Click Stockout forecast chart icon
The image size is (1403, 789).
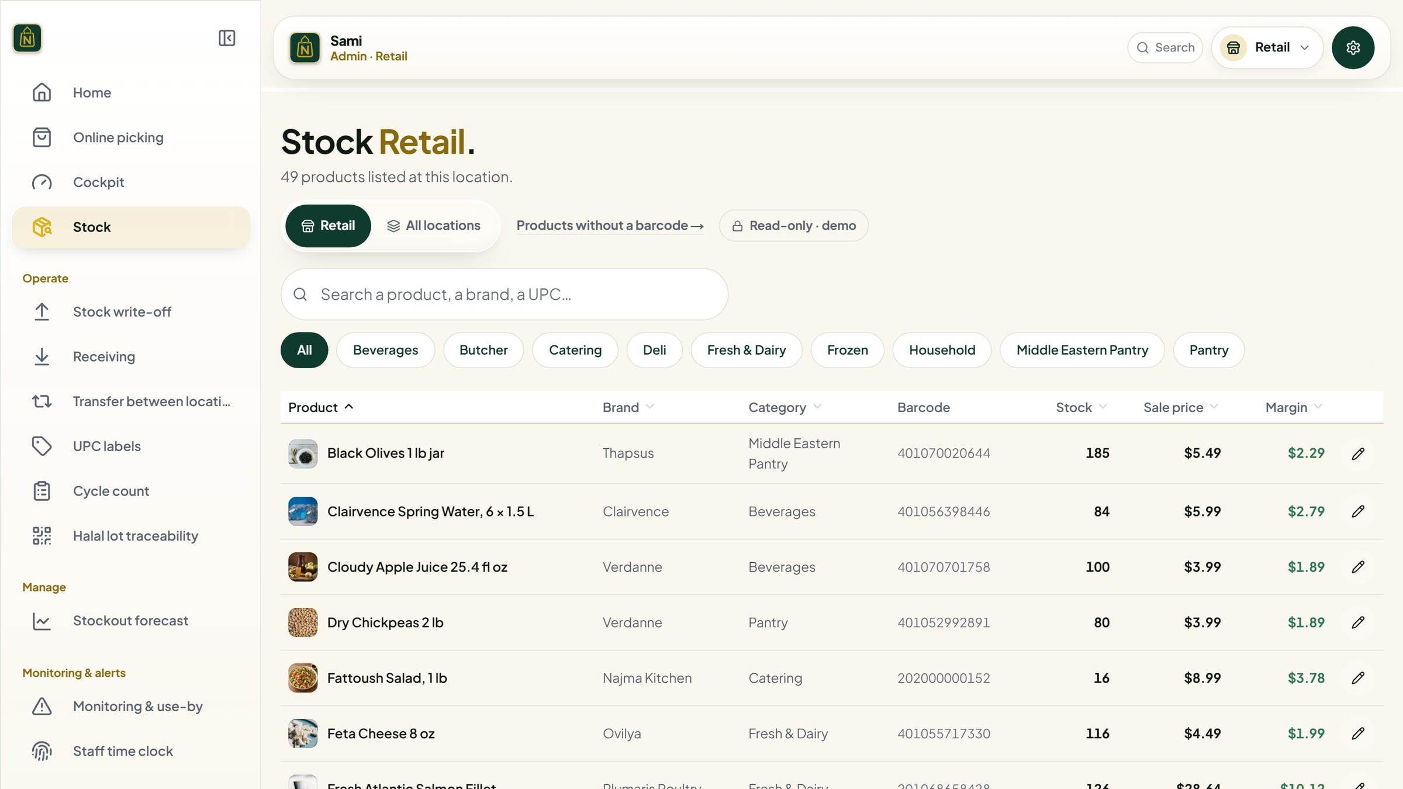(42, 621)
